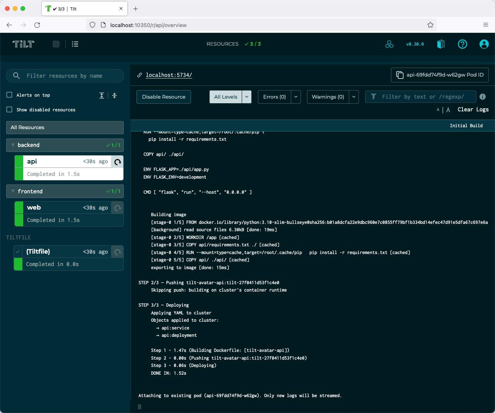Check Show disabled resources
This screenshot has width=495, height=413.
pos(10,109)
